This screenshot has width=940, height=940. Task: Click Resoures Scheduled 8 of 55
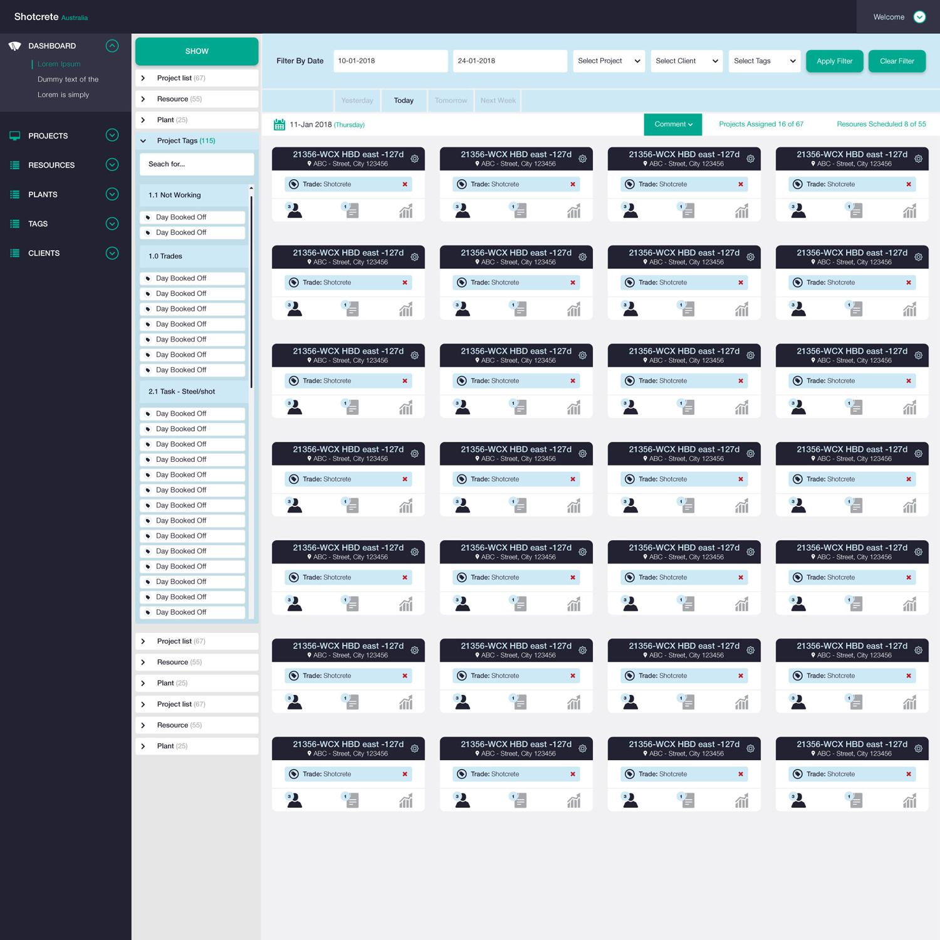pyautogui.click(x=881, y=124)
